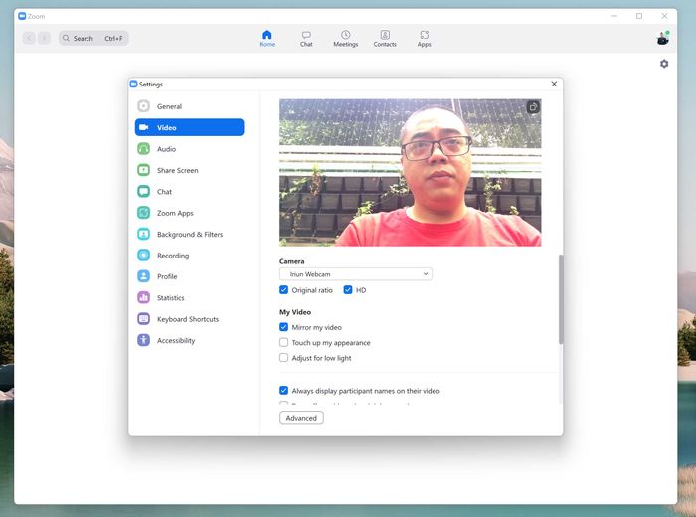Click the Chat bubble icon in Settings sidebar

pyautogui.click(x=143, y=191)
